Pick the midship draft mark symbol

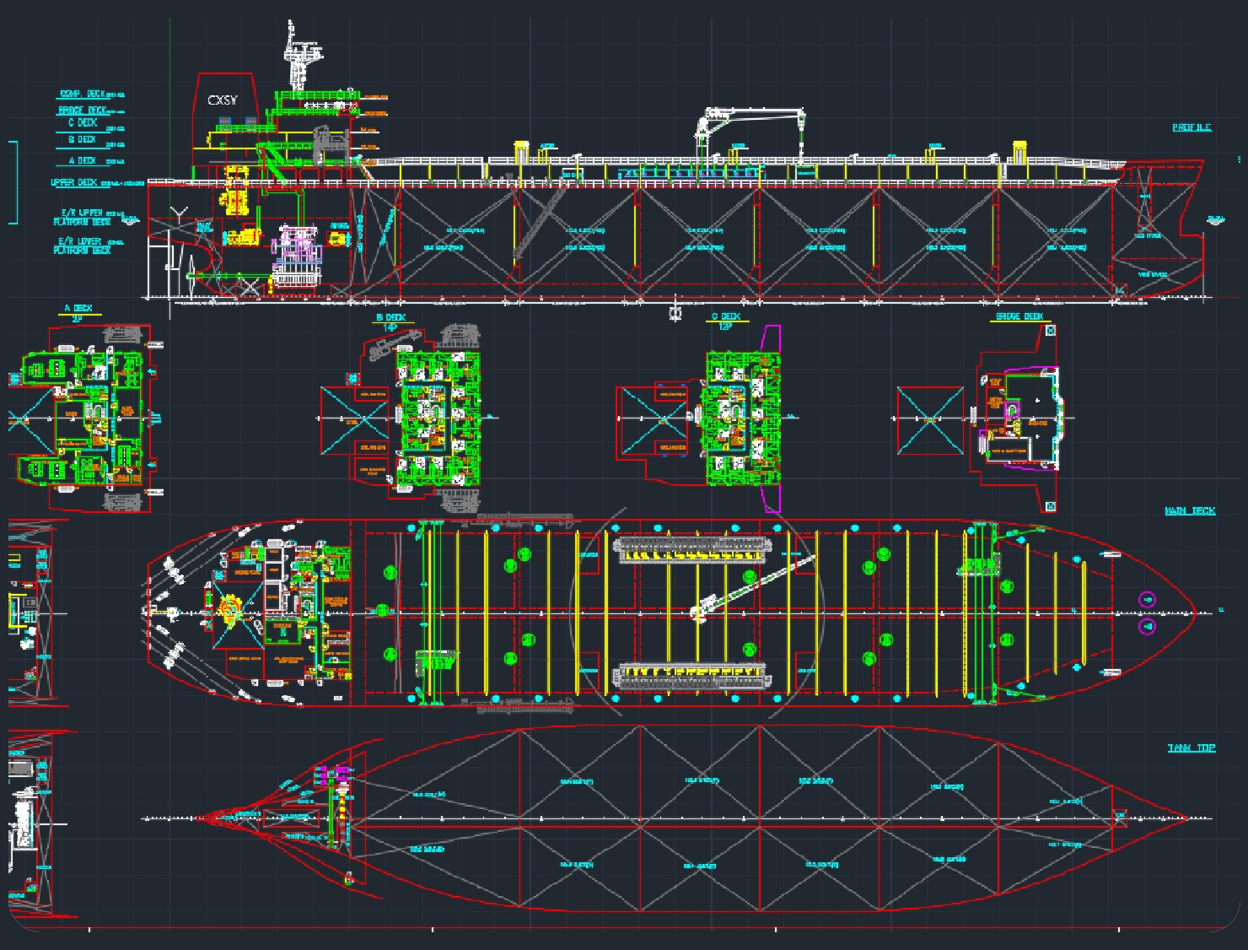(x=675, y=314)
